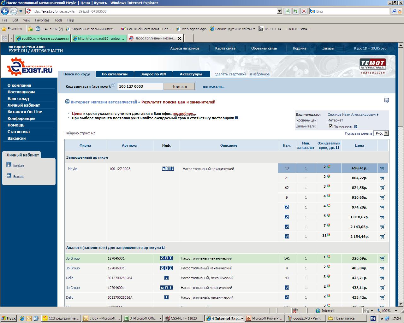Open recent pages dropdown next to Forward
Screen dimensions: 404x323
pos(21,11)
